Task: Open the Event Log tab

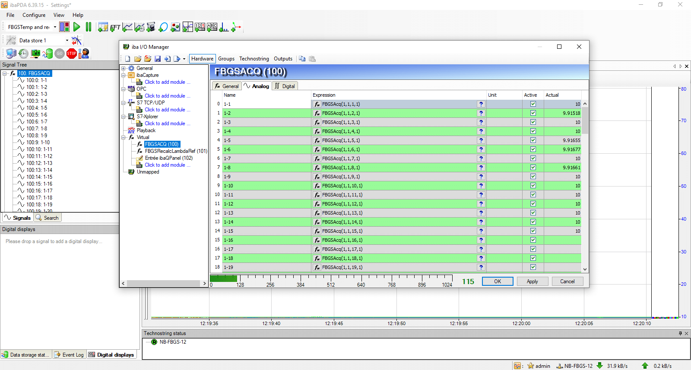Action: click(x=69, y=355)
